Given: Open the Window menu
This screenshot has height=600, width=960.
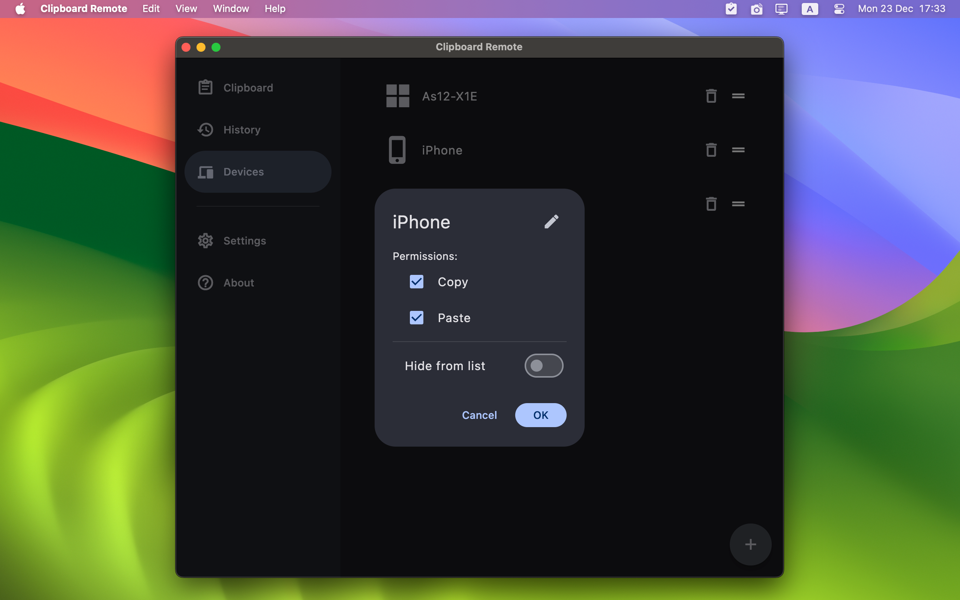Looking at the screenshot, I should point(231,9).
